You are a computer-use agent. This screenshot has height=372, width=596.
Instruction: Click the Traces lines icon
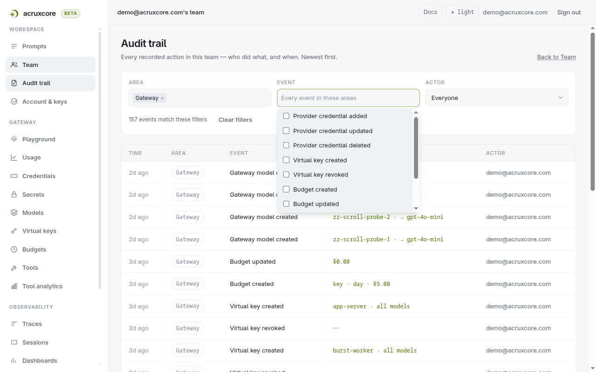pyautogui.click(x=14, y=324)
